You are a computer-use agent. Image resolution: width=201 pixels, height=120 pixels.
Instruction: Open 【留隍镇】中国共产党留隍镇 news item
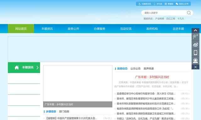click(x=71, y=118)
